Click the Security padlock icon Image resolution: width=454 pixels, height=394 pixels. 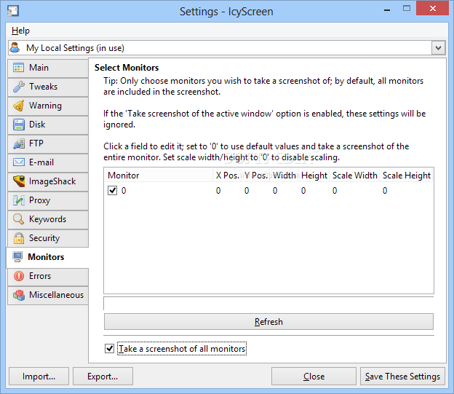[18, 238]
